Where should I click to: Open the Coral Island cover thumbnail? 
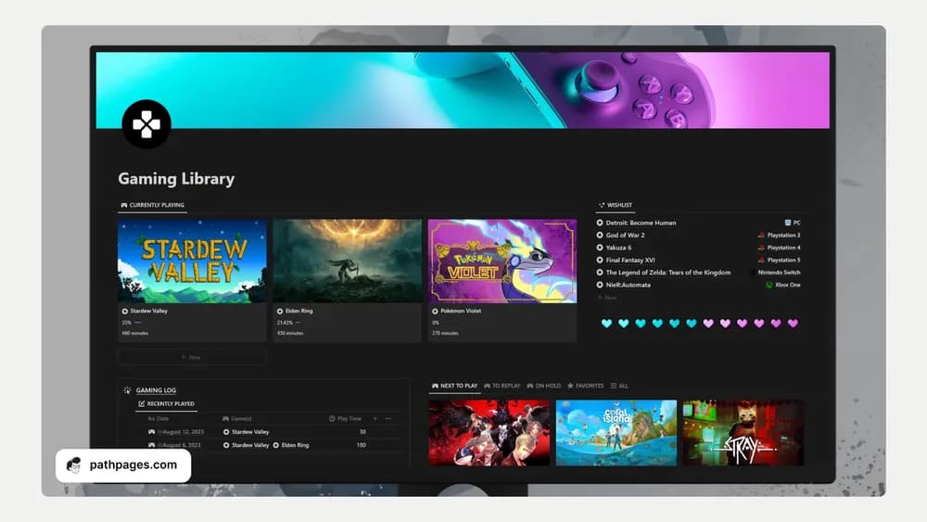(616, 433)
